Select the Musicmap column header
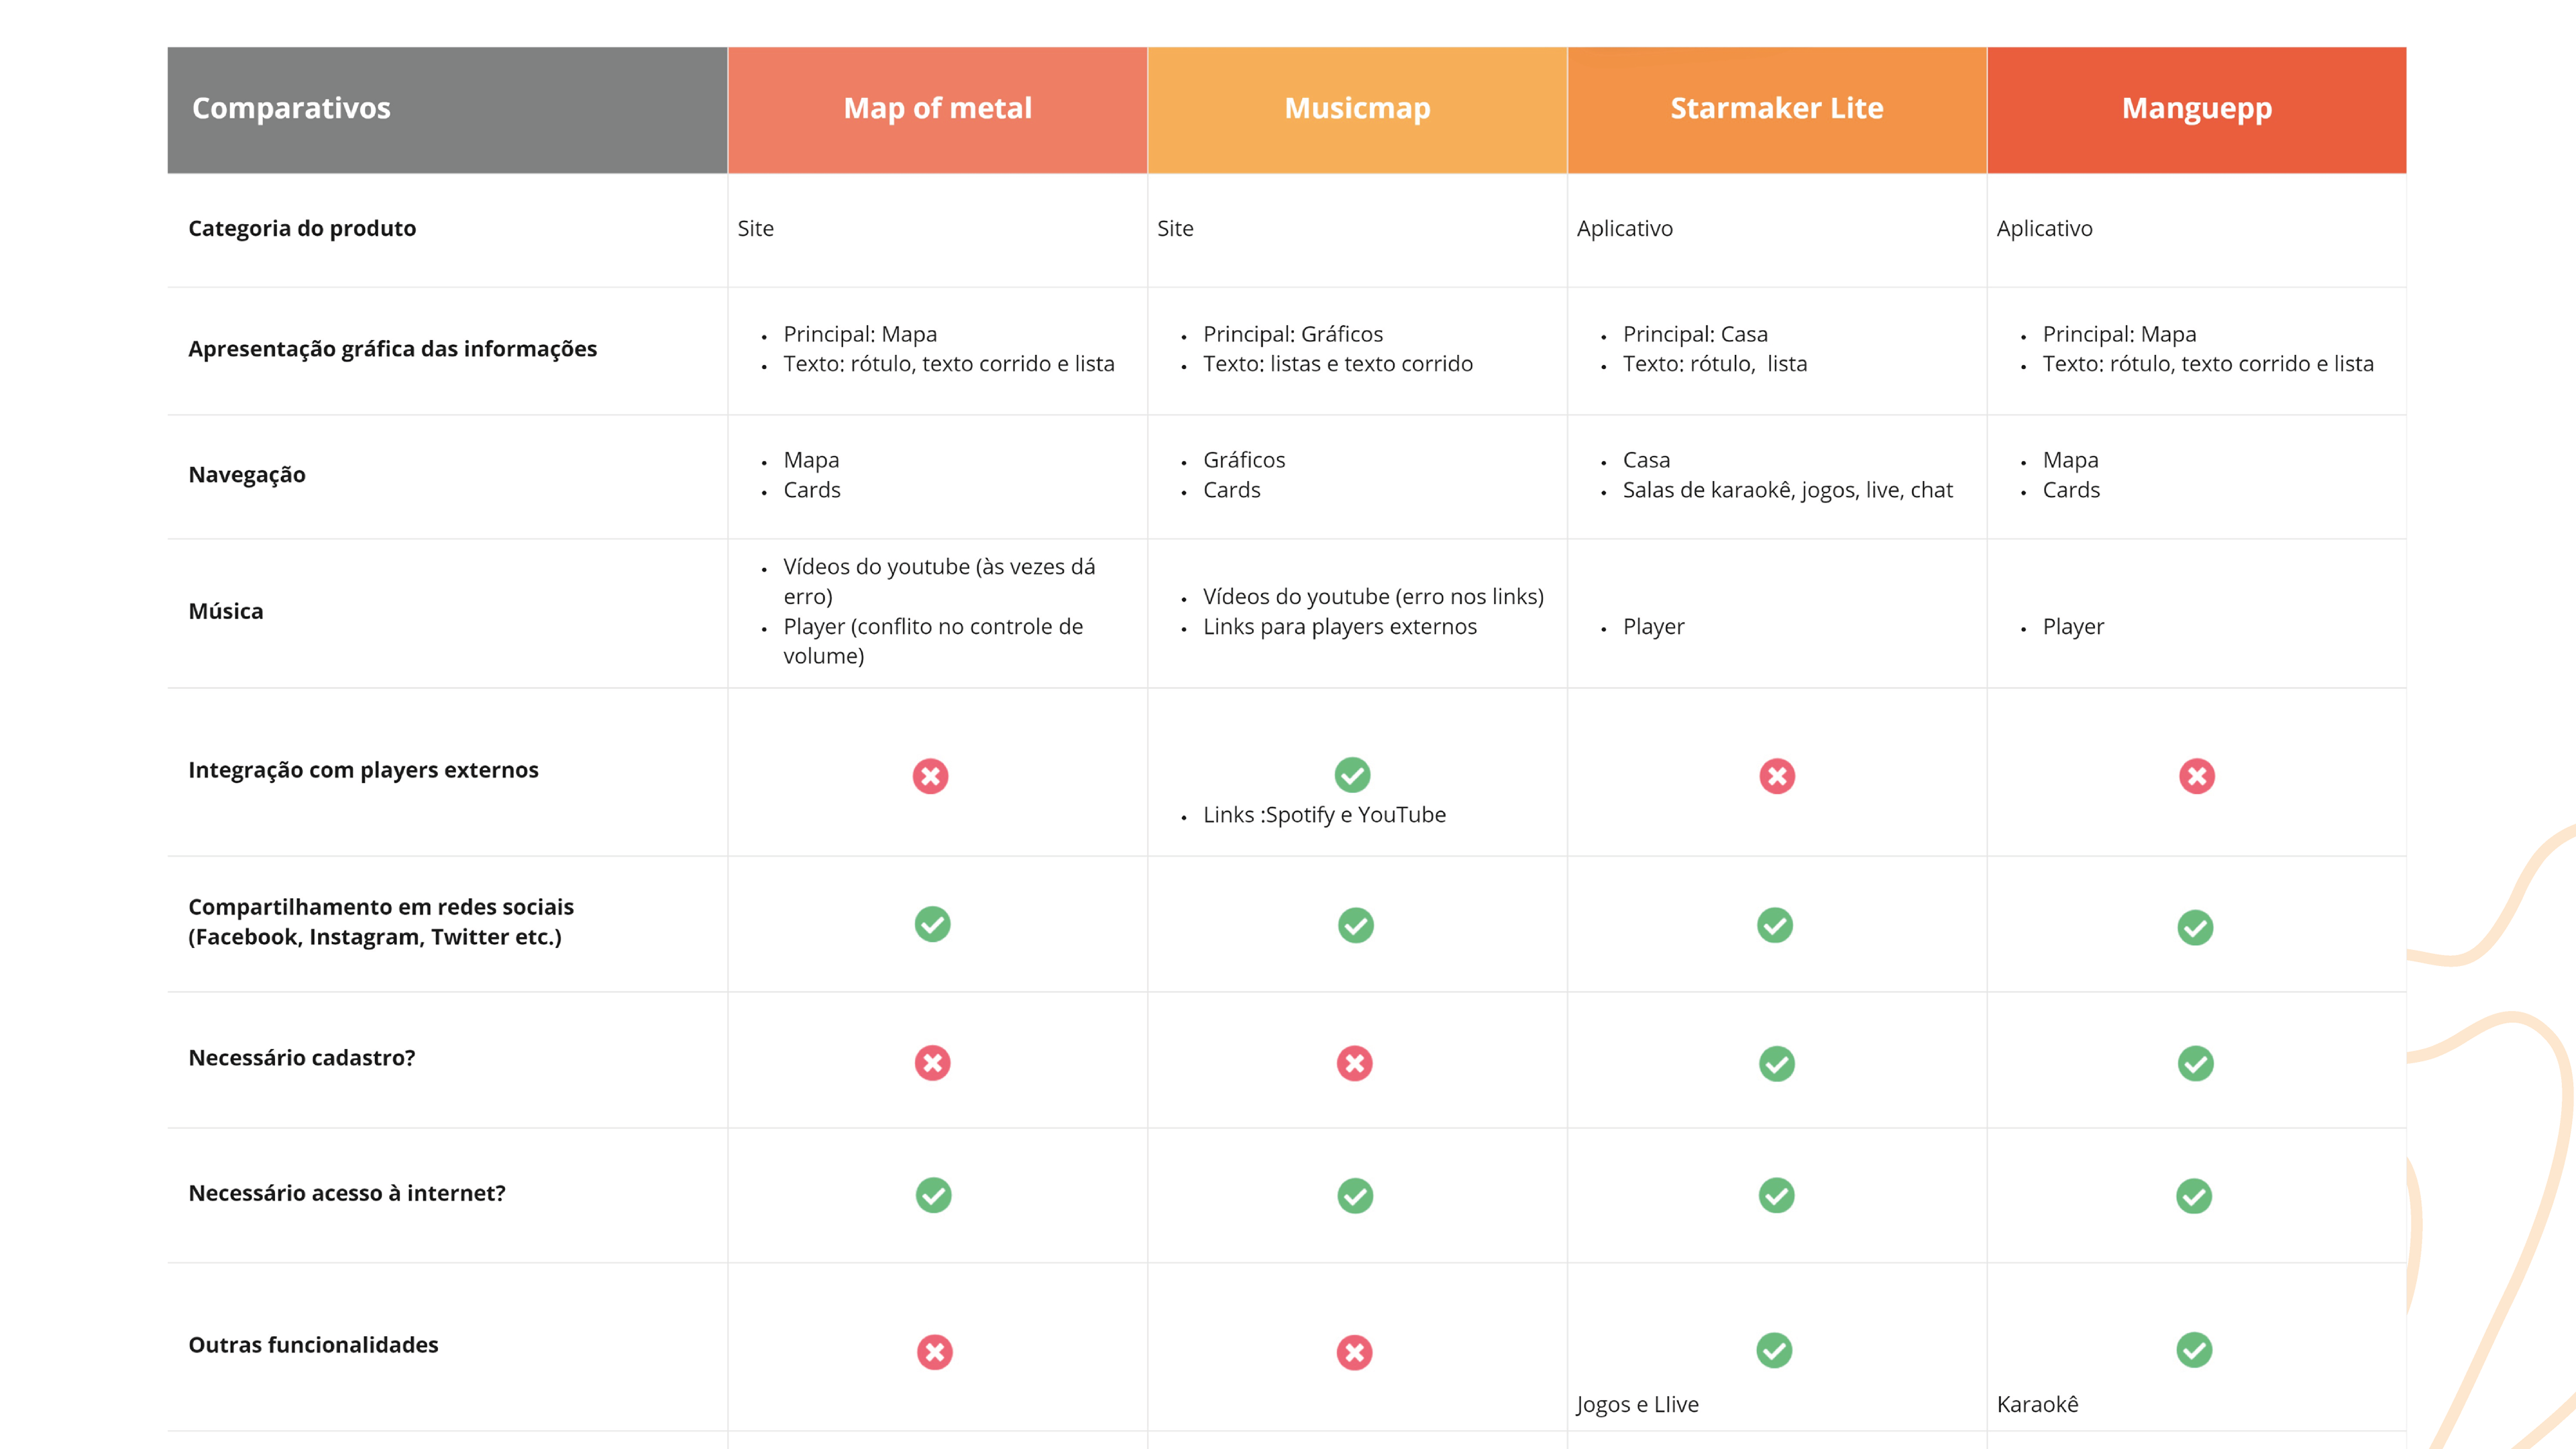The width and height of the screenshot is (2576, 1449). (1357, 109)
